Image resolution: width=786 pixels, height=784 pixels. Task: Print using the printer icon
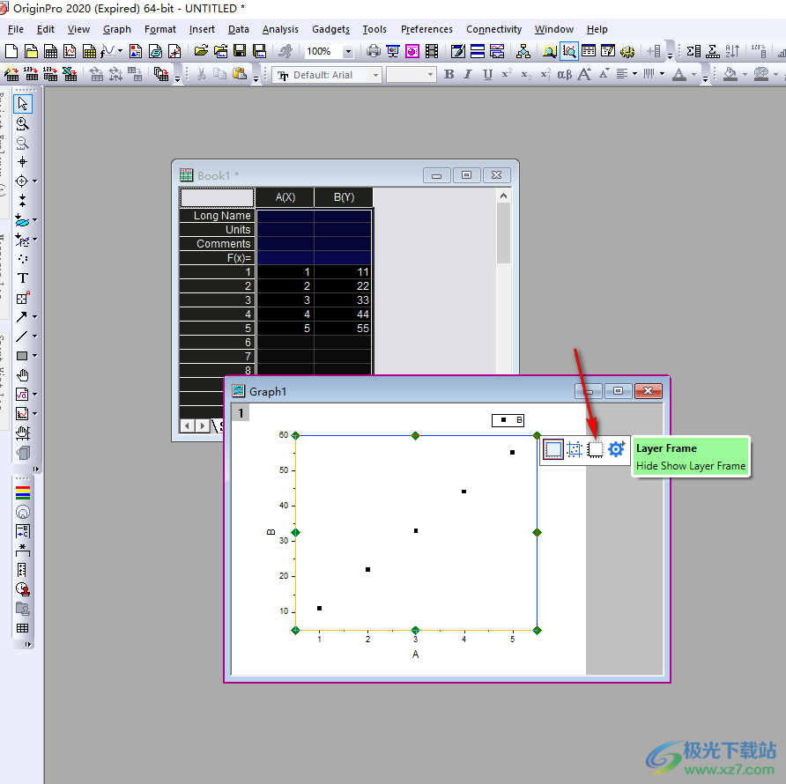pyautogui.click(x=374, y=51)
